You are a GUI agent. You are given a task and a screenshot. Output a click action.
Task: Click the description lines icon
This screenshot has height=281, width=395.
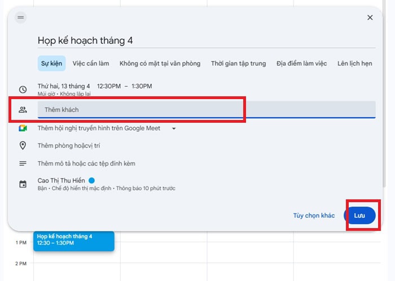pos(23,164)
